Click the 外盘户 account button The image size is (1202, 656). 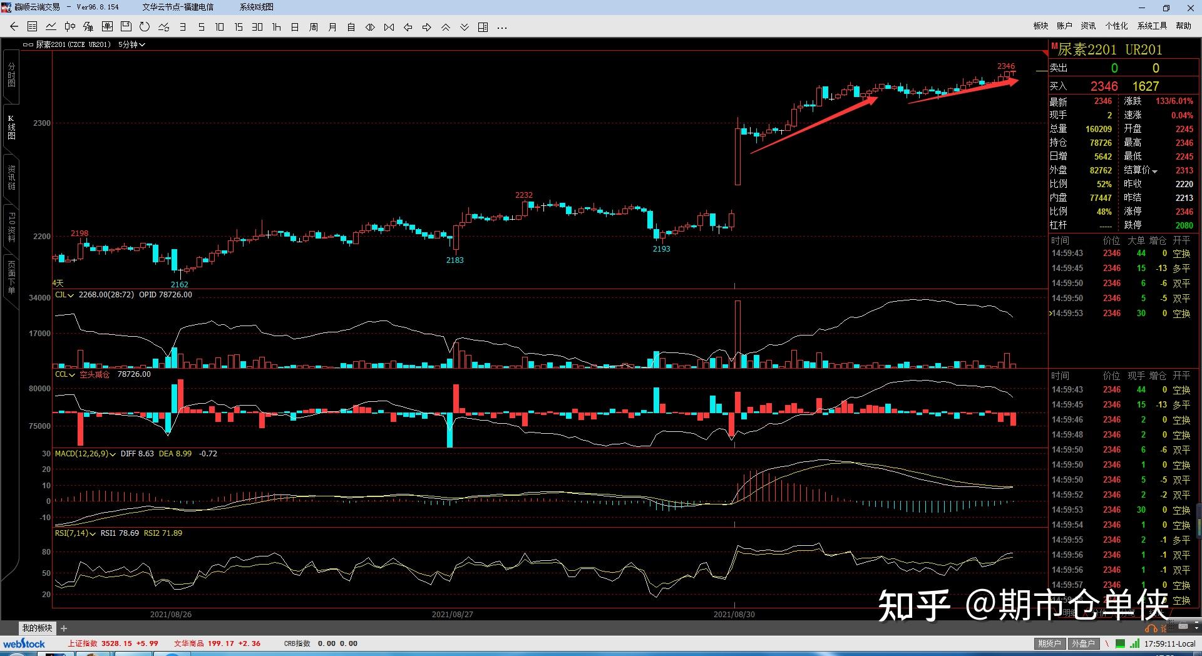[x=1083, y=643]
